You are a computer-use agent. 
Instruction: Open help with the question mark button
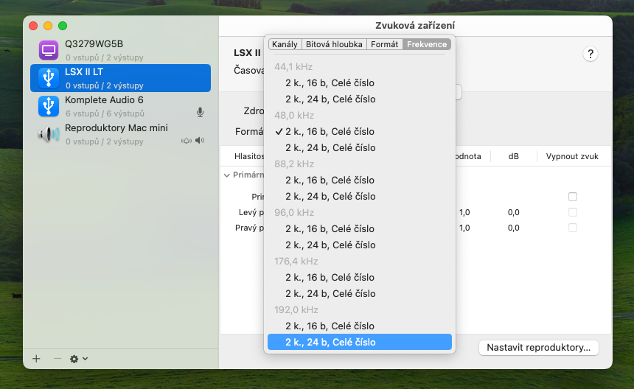click(591, 54)
